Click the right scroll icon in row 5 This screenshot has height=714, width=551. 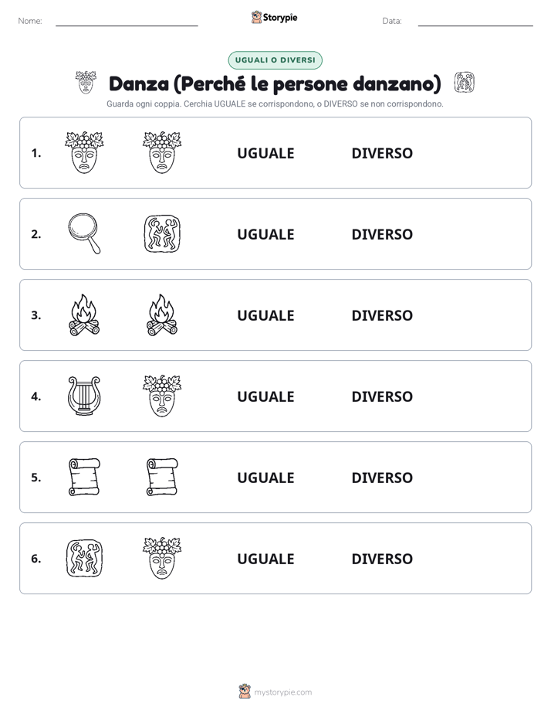pyautogui.click(x=162, y=477)
